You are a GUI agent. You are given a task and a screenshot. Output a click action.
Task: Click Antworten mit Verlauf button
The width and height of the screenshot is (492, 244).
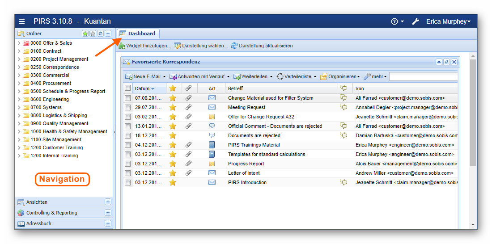click(x=197, y=76)
